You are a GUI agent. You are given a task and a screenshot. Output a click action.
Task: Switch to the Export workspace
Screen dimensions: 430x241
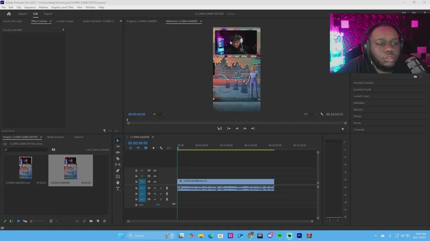click(x=48, y=14)
